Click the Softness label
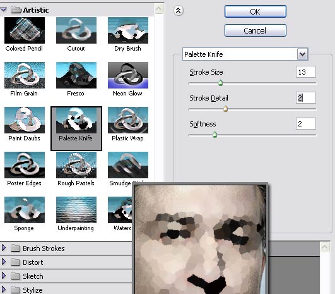The width and height of the screenshot is (335, 294). 203,124
